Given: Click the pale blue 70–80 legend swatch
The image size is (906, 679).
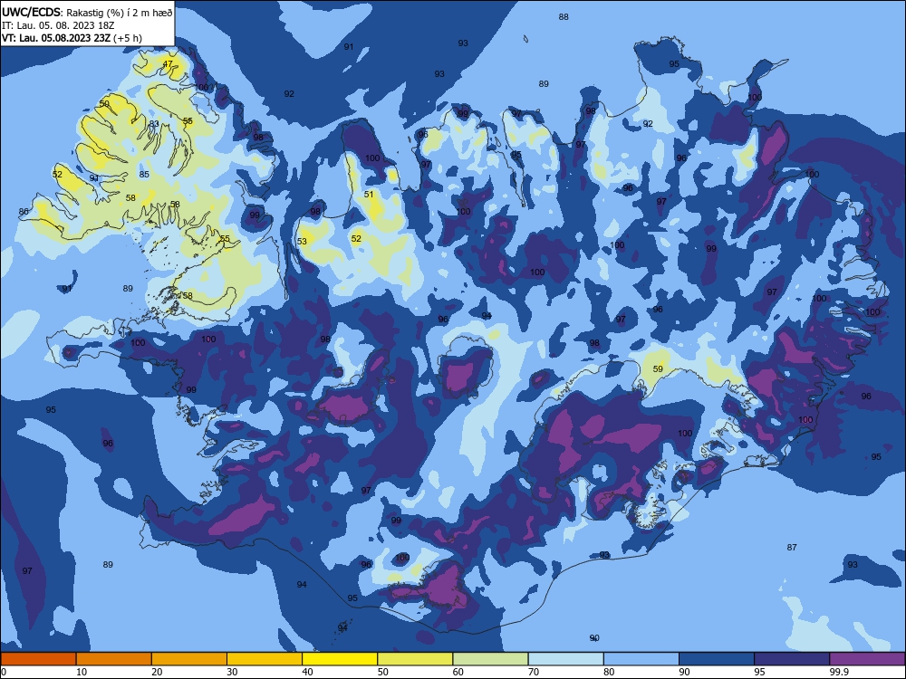Looking at the screenshot, I should tap(565, 659).
